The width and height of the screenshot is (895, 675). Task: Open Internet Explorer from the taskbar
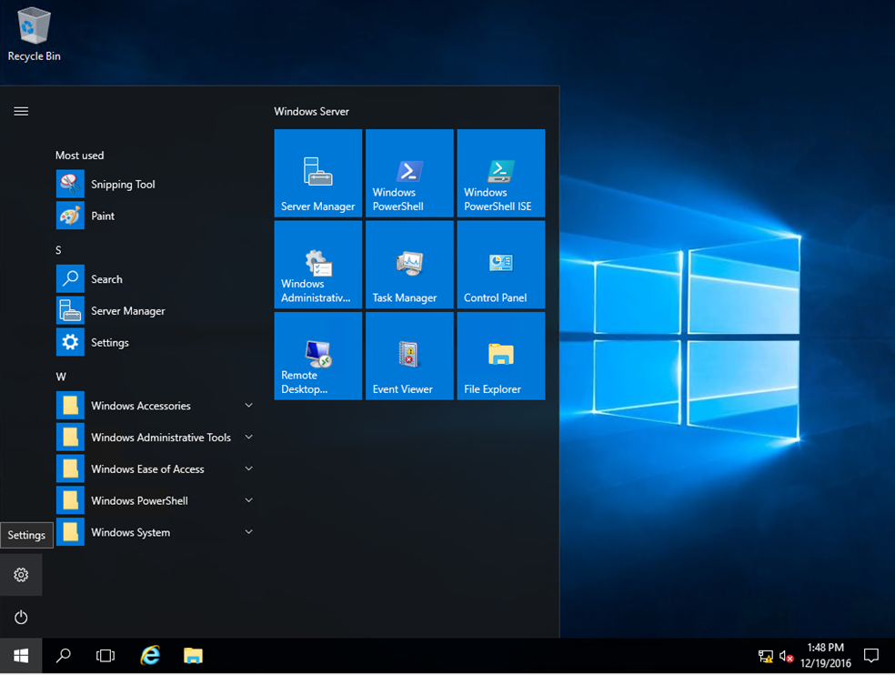[150, 656]
